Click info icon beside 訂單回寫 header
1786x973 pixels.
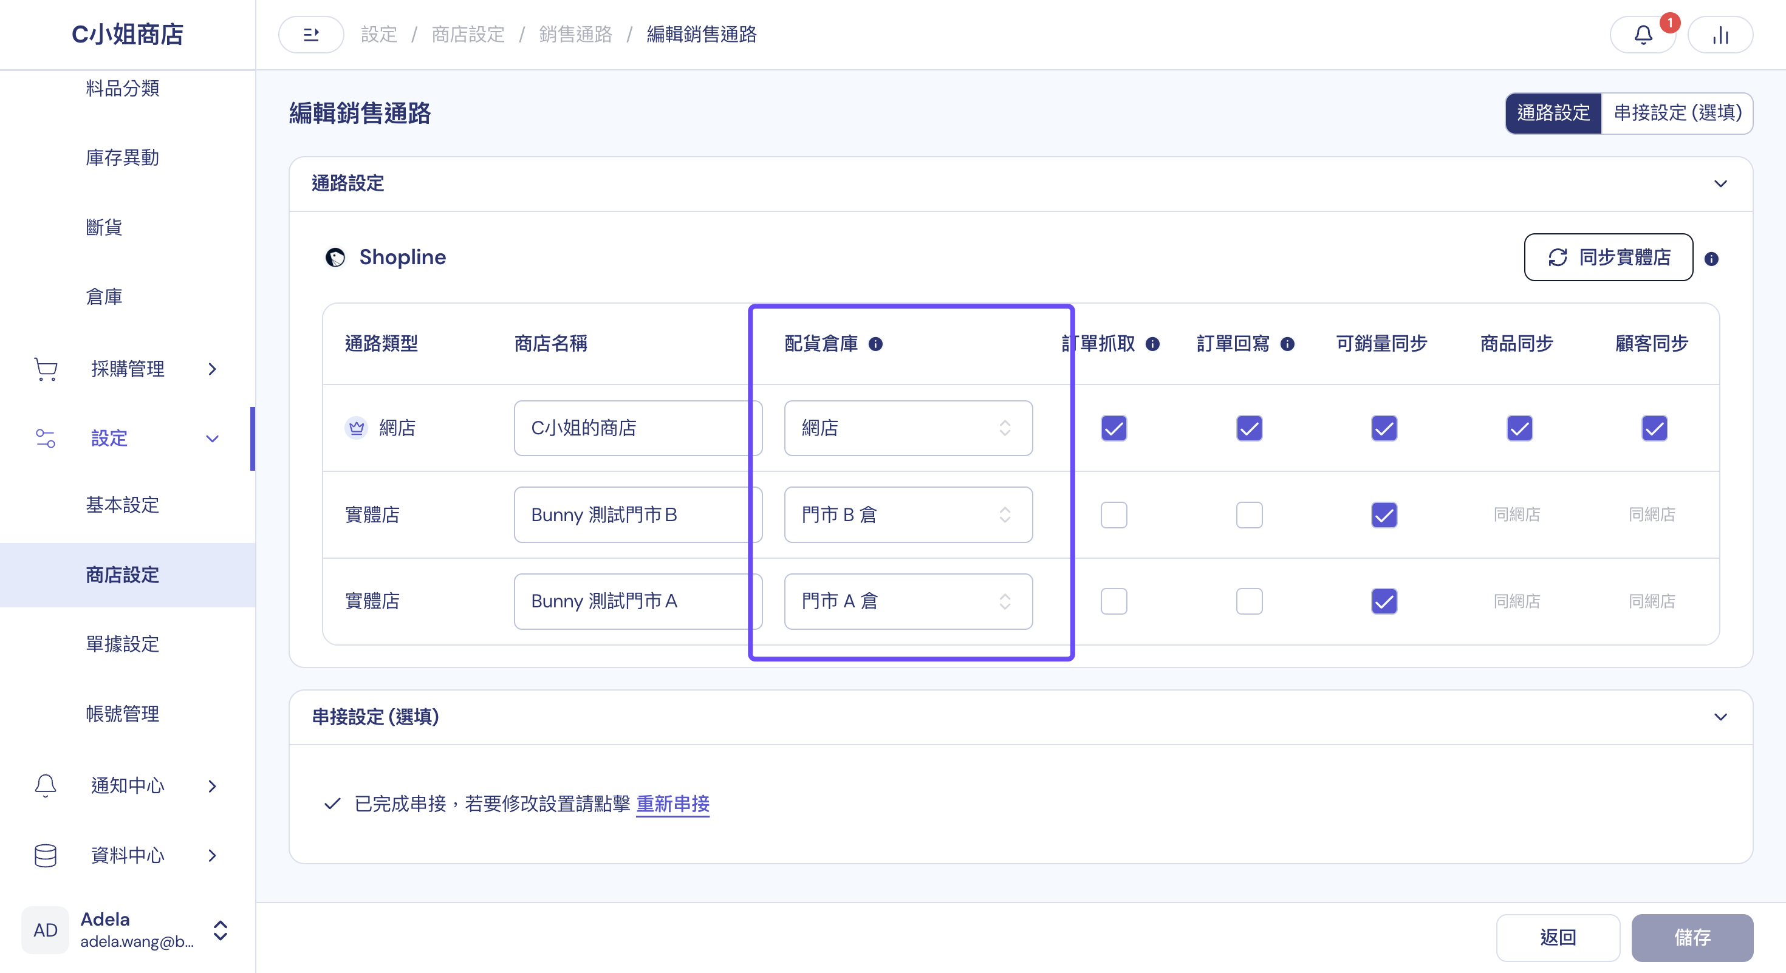[1287, 344]
